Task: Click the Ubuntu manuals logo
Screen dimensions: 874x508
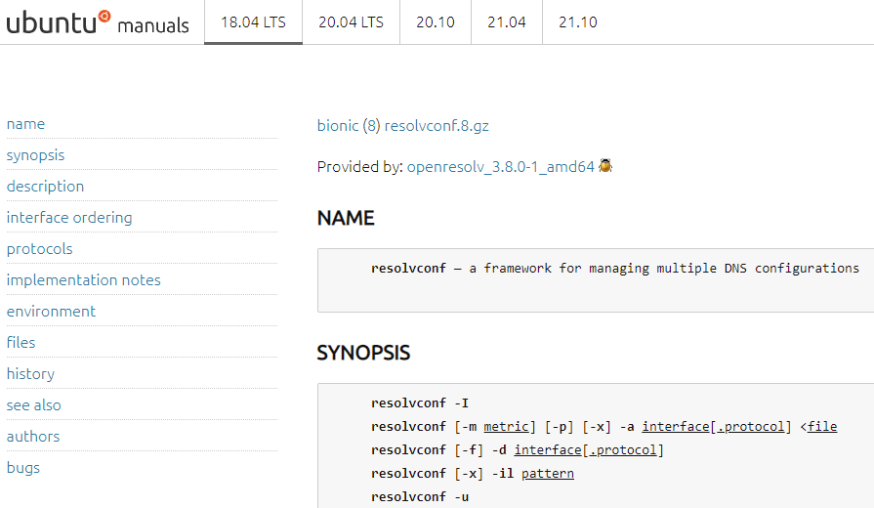Action: [x=98, y=22]
